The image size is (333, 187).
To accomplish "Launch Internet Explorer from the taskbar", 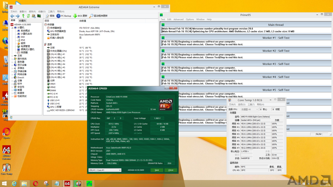I will (x=14, y=183).
